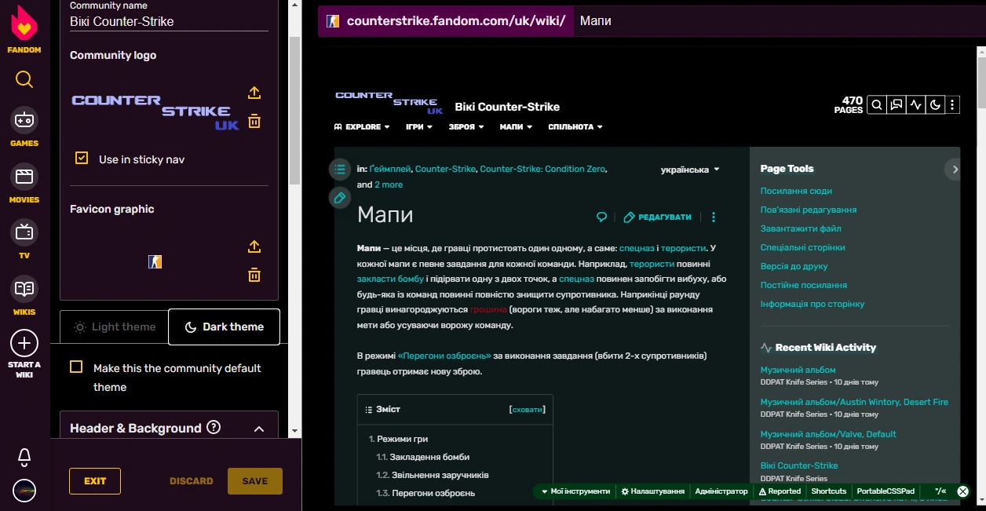The width and height of the screenshot is (986, 511).
Task: Open the Посилання сюди page tool link
Action: [796, 191]
